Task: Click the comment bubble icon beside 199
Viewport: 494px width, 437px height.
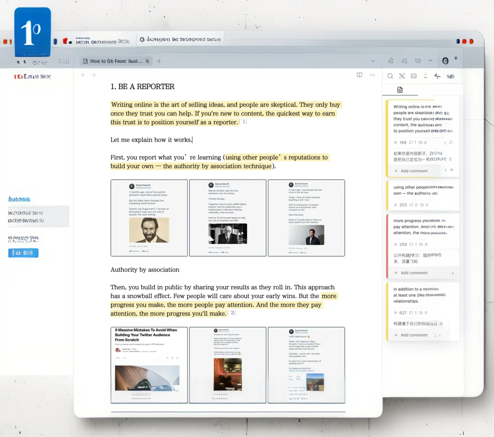Action: coord(411,143)
